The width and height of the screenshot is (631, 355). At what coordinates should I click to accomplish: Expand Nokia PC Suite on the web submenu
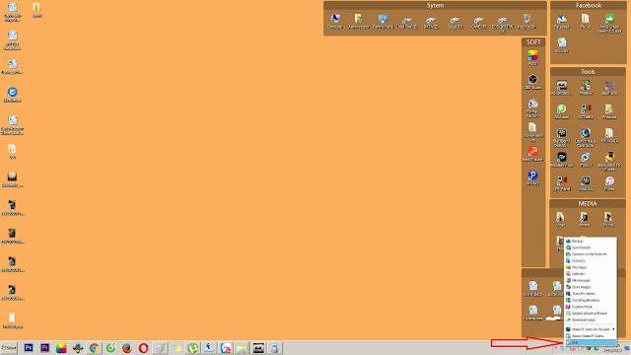coord(591,329)
